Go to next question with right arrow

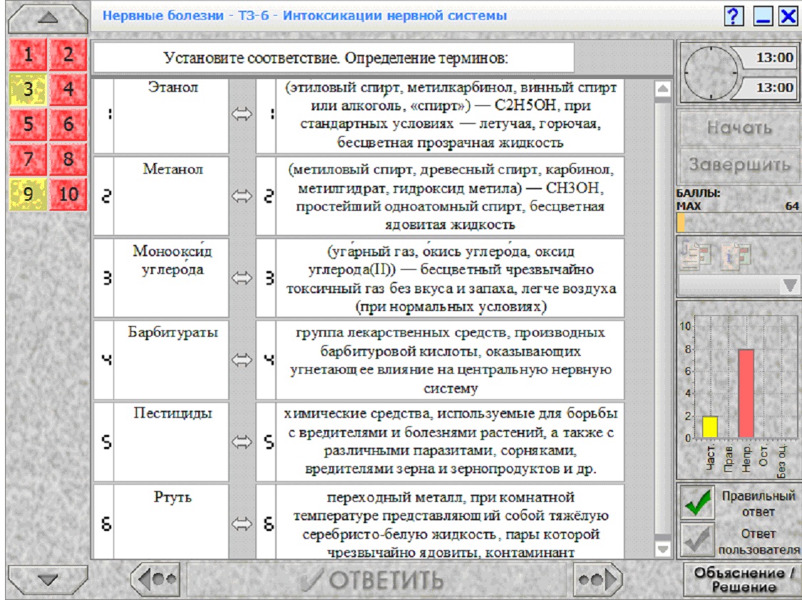click(597, 579)
